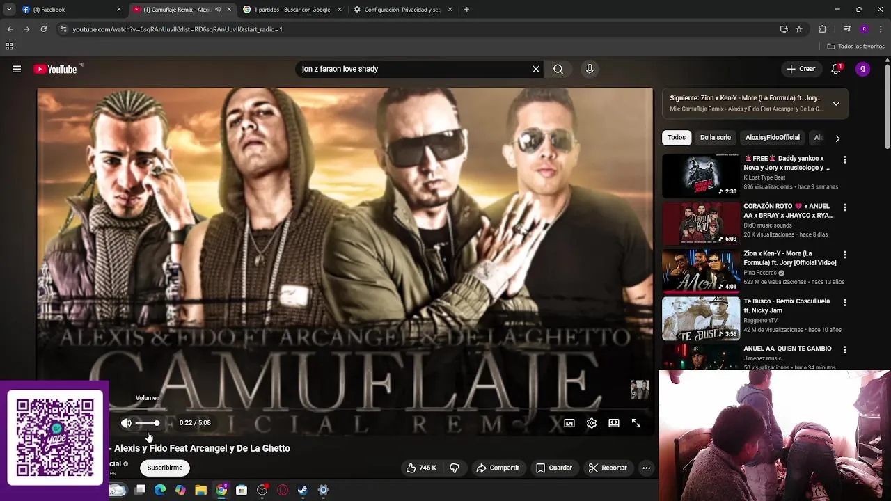This screenshot has height=501, width=891.
Task: Open Opera browser from the taskbar
Action: tap(283, 490)
